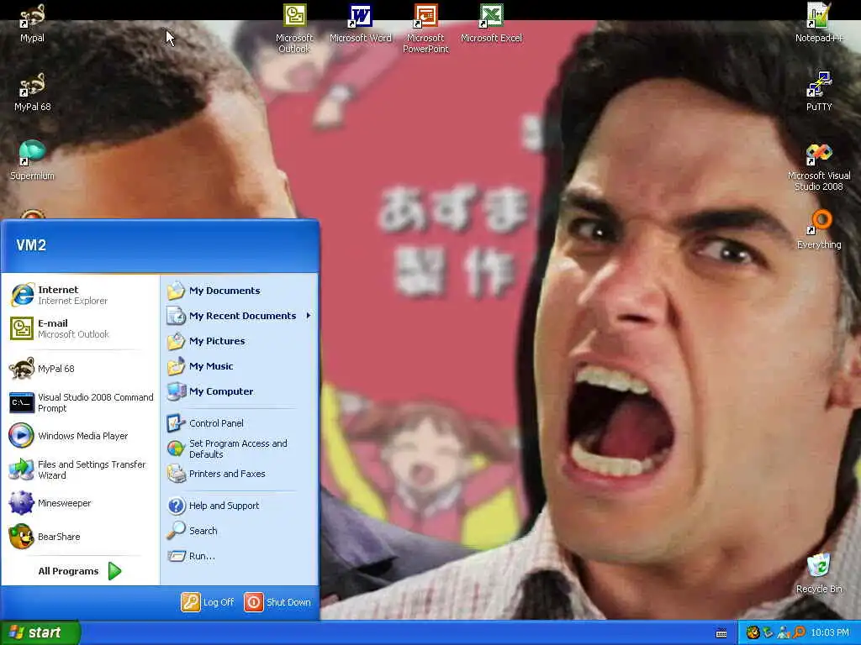This screenshot has height=645, width=861.
Task: Launch Microsoft Excel from the desktop
Action: tap(491, 23)
